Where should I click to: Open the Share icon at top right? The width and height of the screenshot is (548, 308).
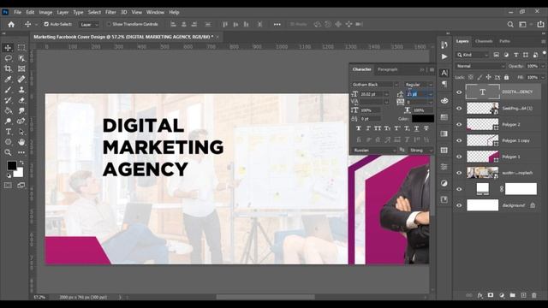click(540, 24)
